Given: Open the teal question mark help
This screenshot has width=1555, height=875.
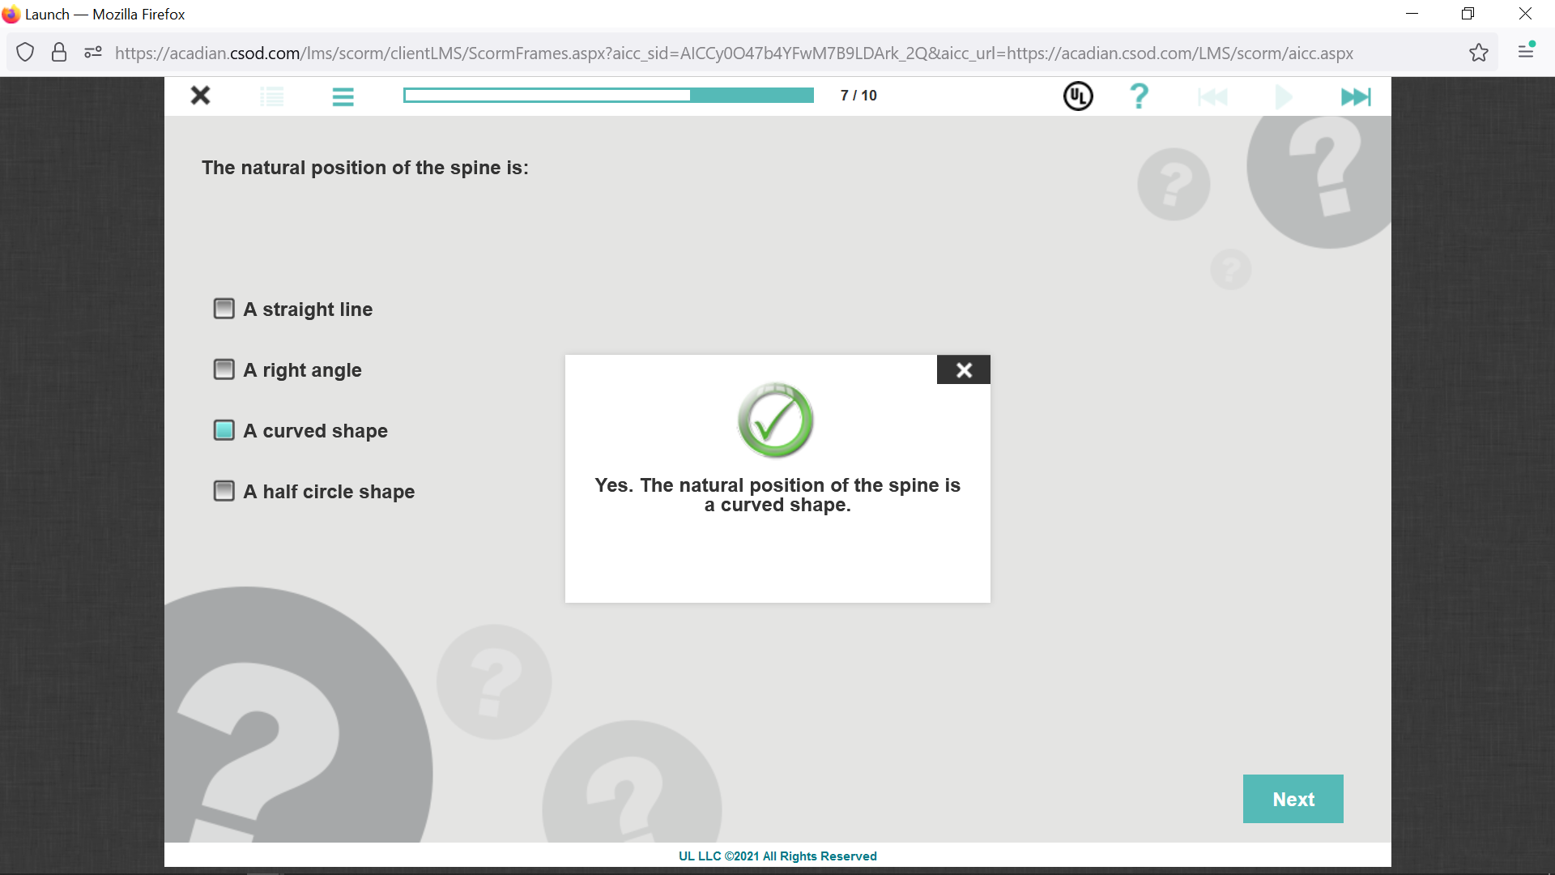Looking at the screenshot, I should [x=1139, y=96].
